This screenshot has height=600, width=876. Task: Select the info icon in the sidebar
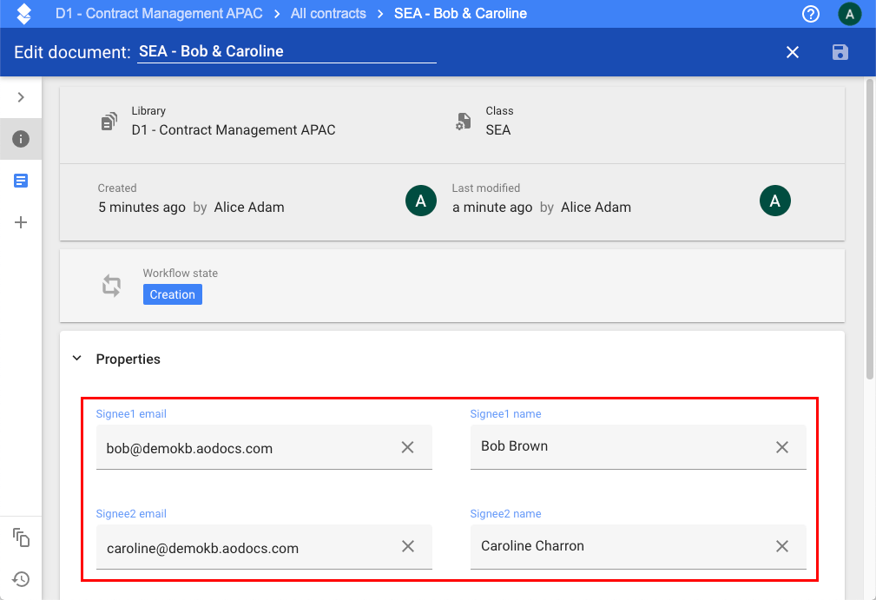21,139
